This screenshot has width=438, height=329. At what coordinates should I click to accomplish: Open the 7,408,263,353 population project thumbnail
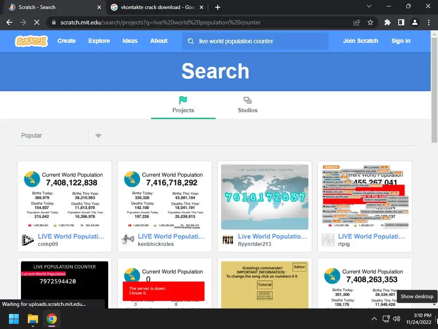pyautogui.click(x=365, y=284)
